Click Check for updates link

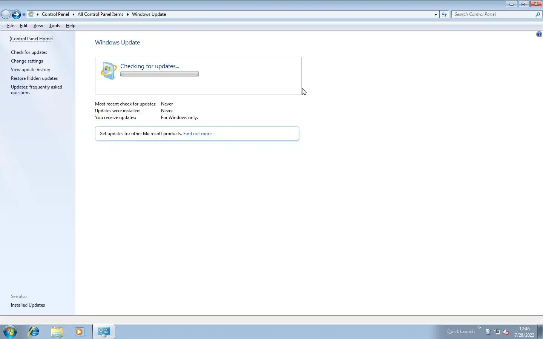point(29,52)
